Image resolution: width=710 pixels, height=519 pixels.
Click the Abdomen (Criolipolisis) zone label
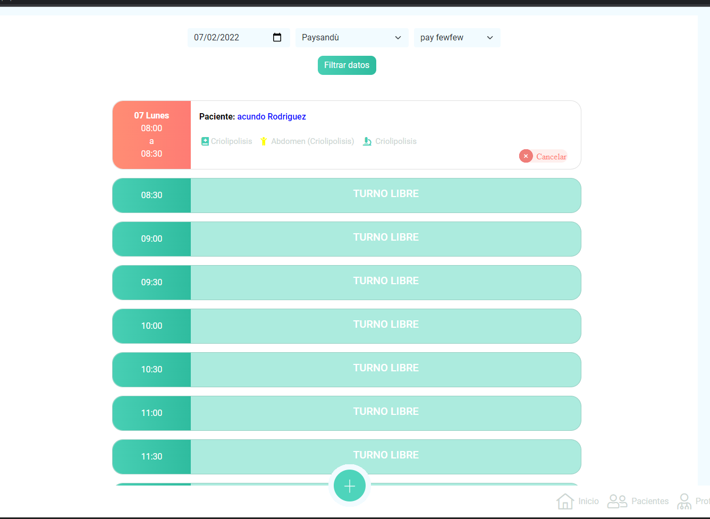312,141
